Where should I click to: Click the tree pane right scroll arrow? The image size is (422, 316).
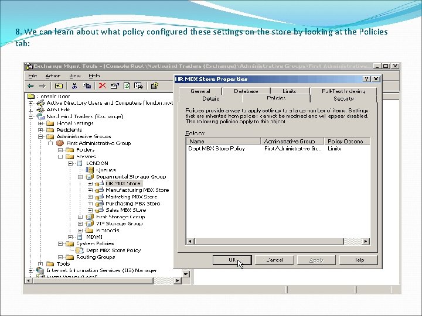pos(177,280)
